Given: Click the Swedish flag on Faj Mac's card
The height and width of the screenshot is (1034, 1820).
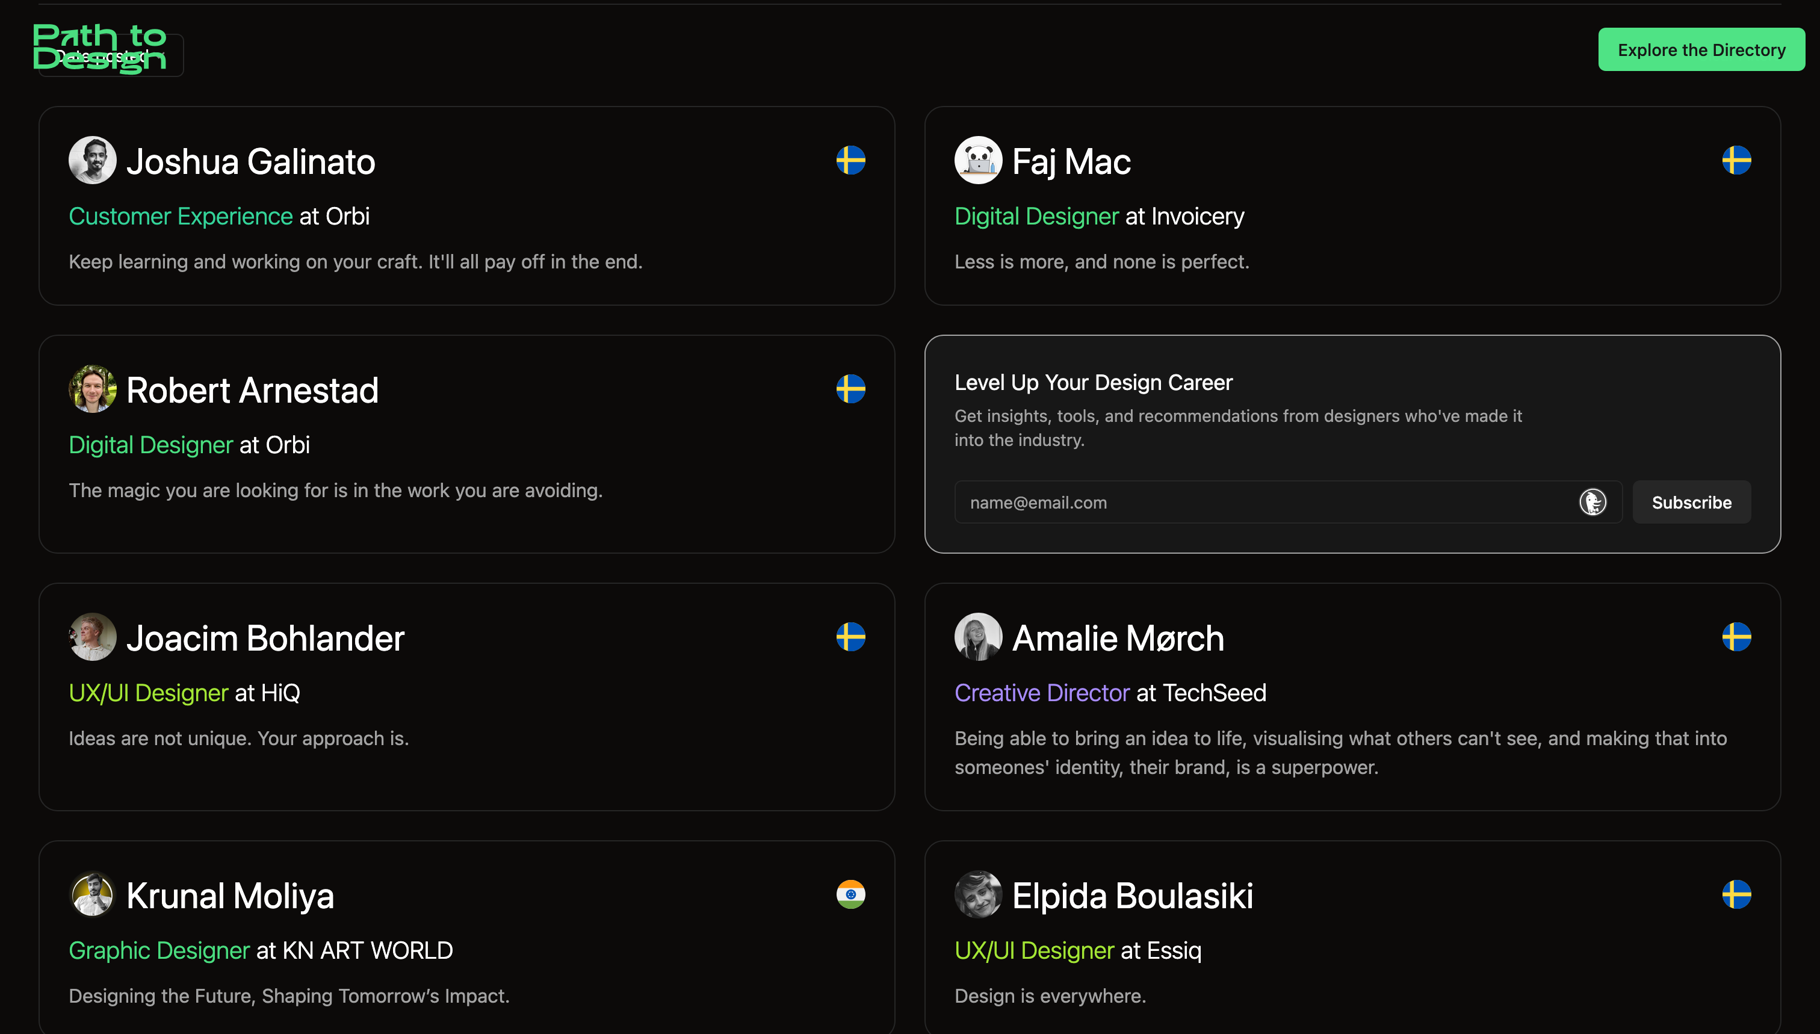Looking at the screenshot, I should pyautogui.click(x=1737, y=161).
